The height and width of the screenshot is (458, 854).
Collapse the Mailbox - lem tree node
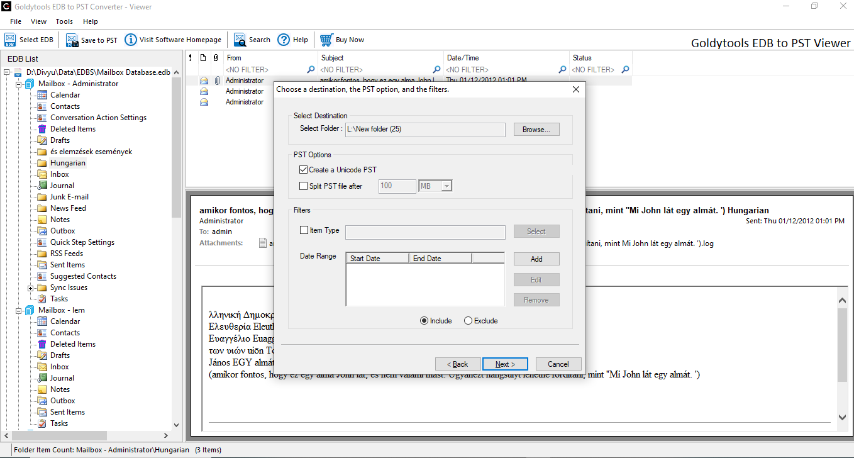pos(18,310)
